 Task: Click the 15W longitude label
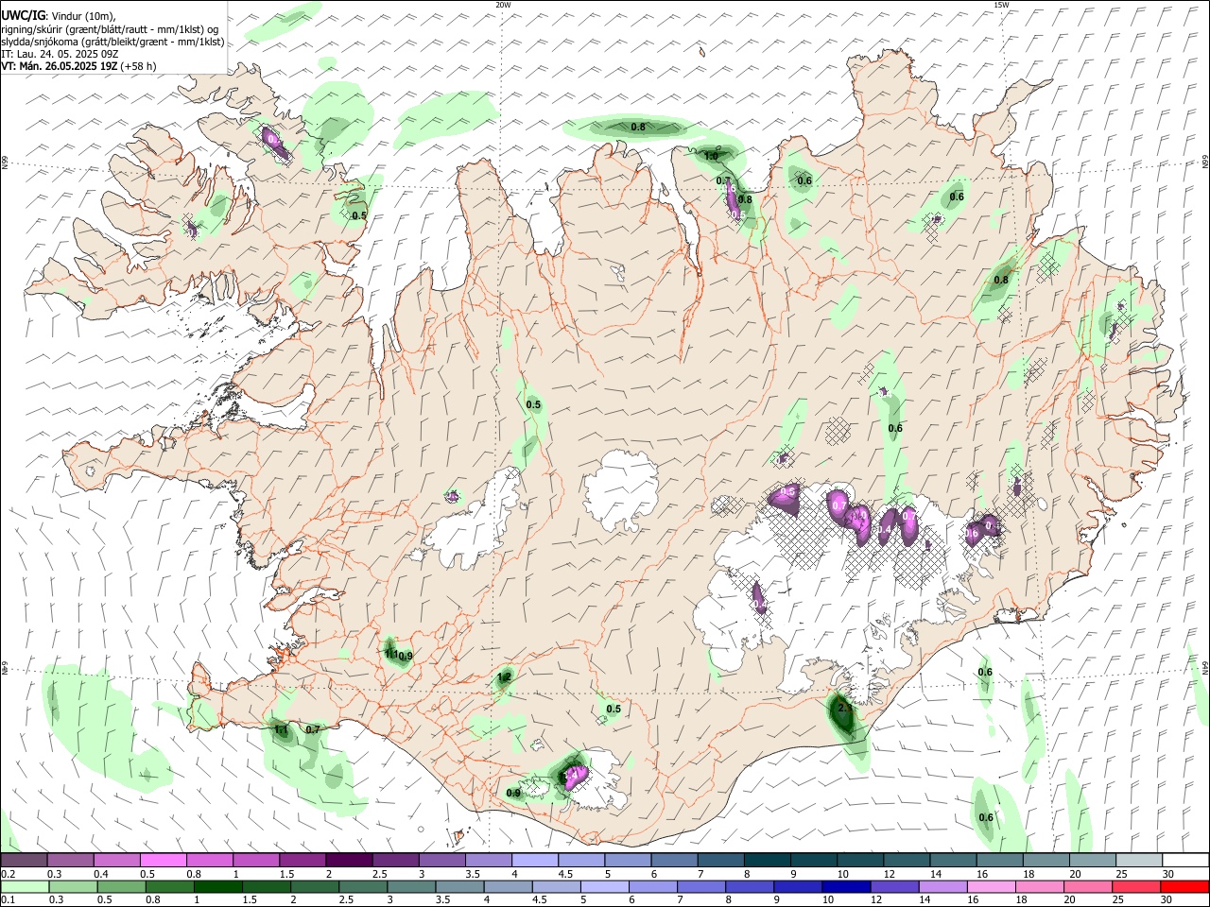1002,5
